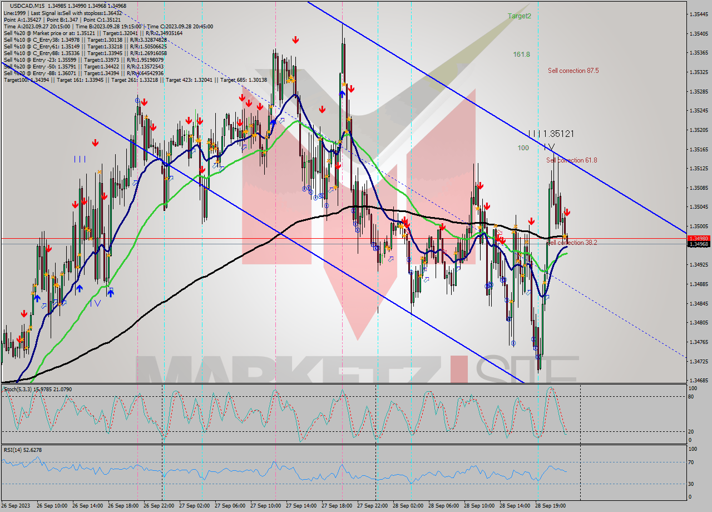
Task: Click the red 1.34980 price tag
Action: [699, 238]
